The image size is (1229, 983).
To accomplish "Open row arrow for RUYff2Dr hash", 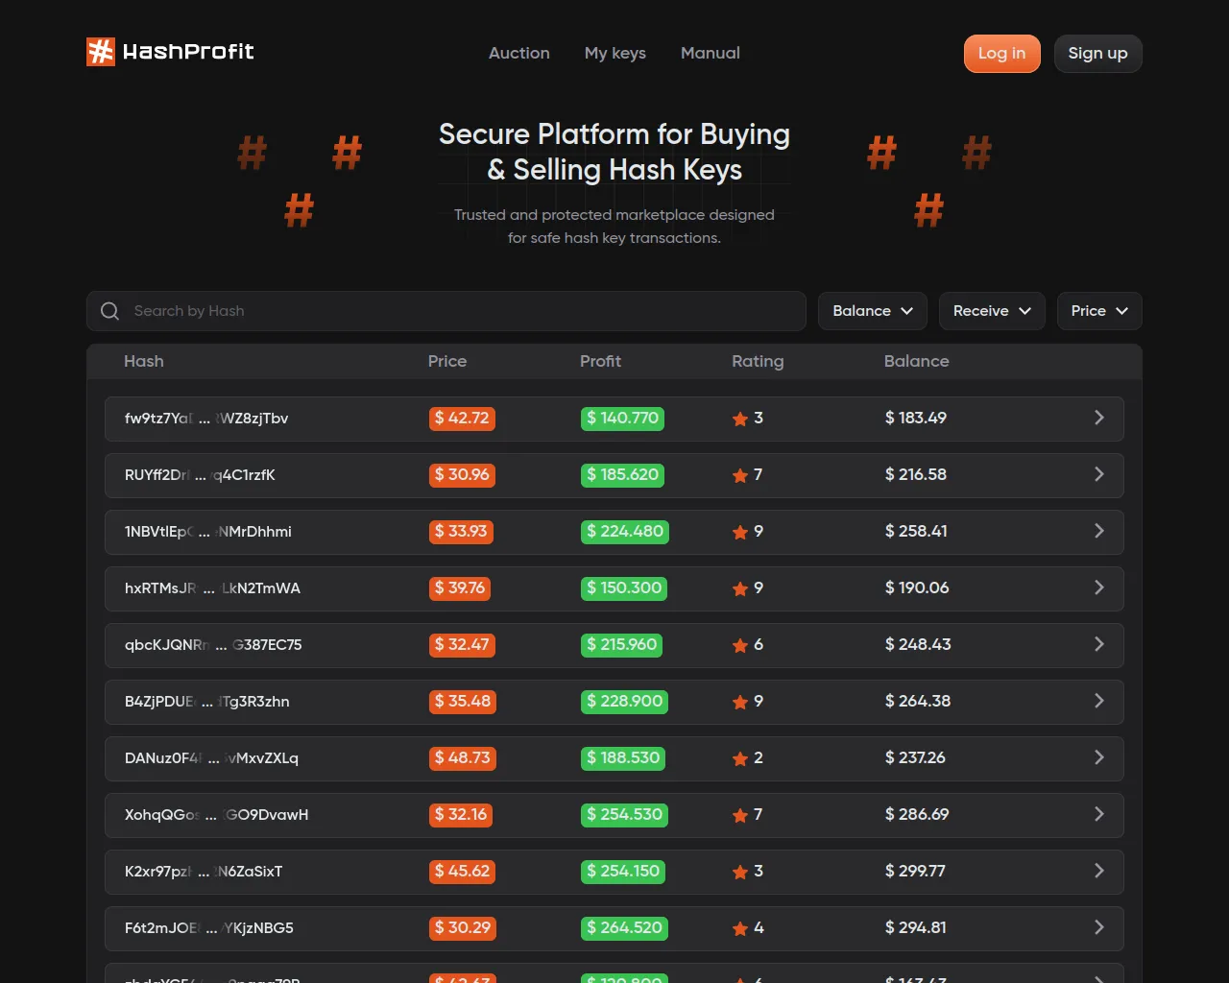I will [1099, 474].
